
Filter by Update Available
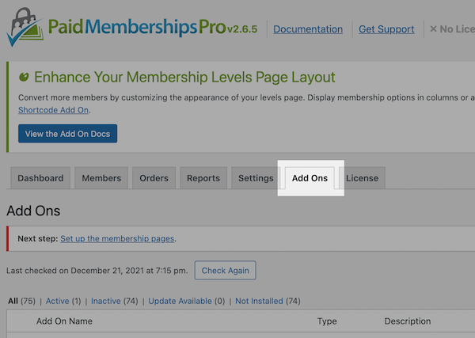pos(181,301)
